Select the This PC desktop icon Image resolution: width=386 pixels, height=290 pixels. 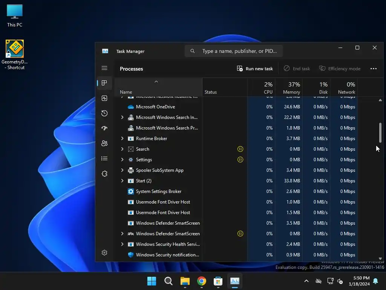(15, 16)
